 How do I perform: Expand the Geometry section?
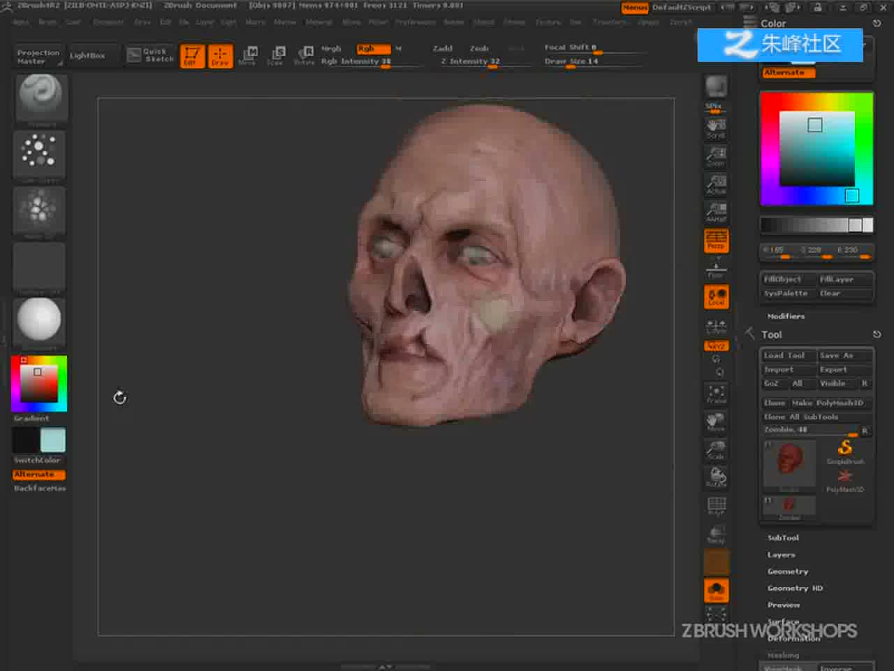787,571
